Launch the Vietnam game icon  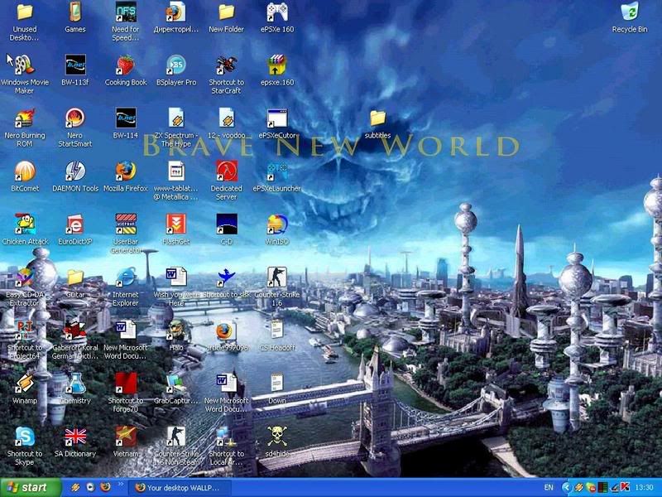pyautogui.click(x=126, y=437)
